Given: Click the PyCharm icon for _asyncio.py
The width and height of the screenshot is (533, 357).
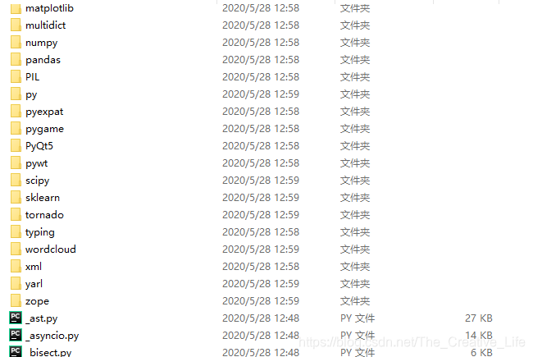Looking at the screenshot, I should [x=16, y=335].
